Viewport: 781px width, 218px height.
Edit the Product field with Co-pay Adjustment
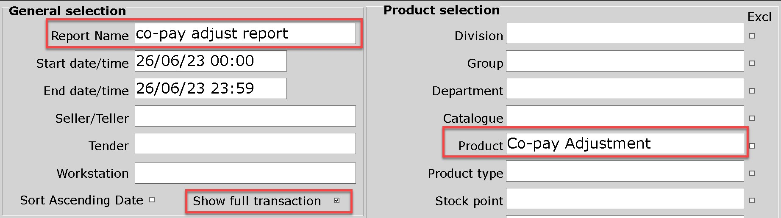click(625, 143)
